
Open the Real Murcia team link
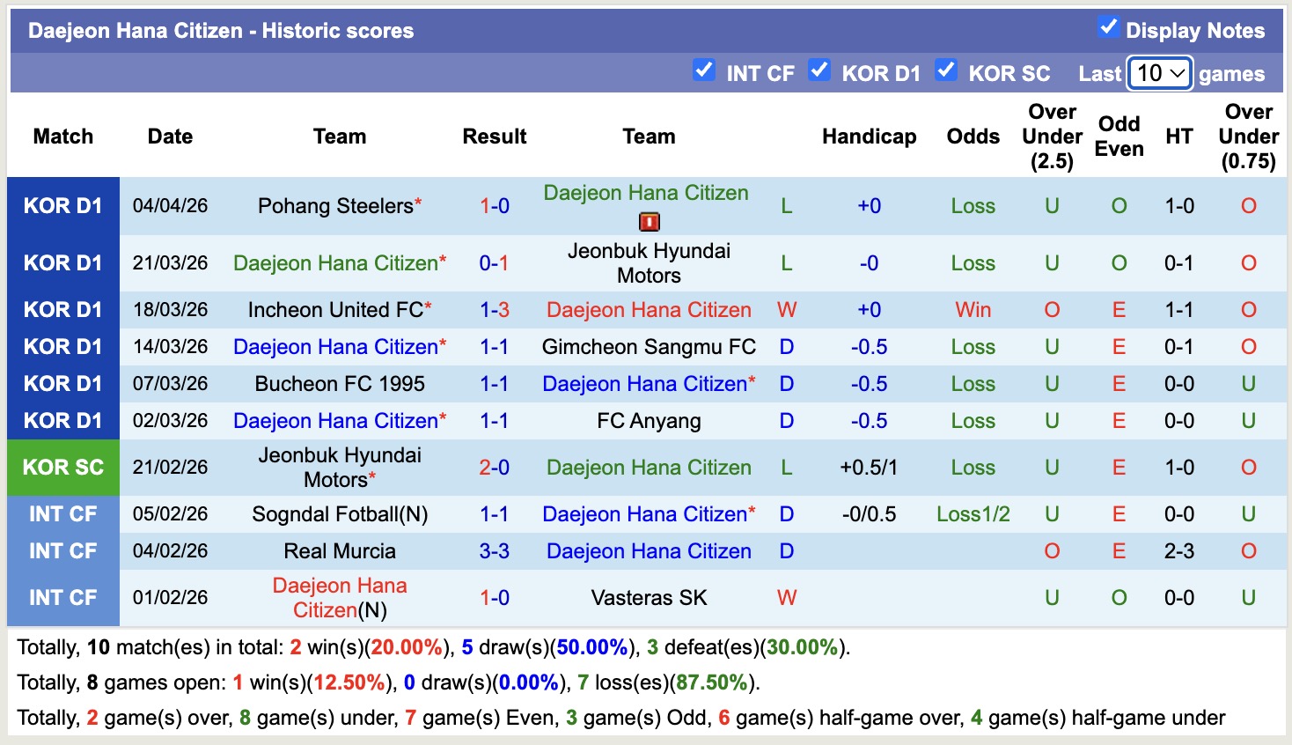(340, 550)
